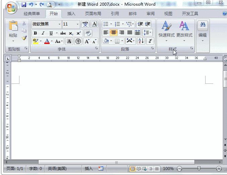Open Styles pane launcher

click(x=191, y=48)
